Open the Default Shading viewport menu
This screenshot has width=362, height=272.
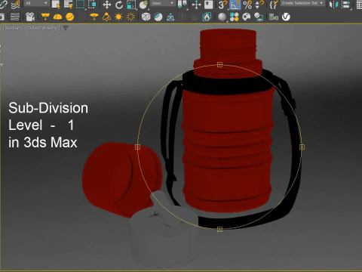pyautogui.click(x=43, y=28)
